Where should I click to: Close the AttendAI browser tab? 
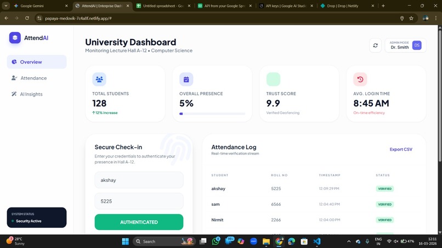[x=128, y=5]
